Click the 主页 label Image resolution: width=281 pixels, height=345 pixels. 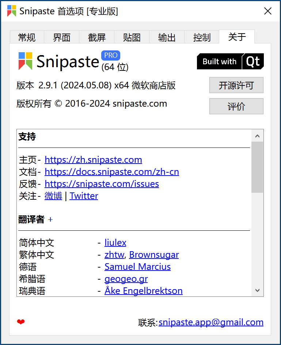click(x=28, y=160)
